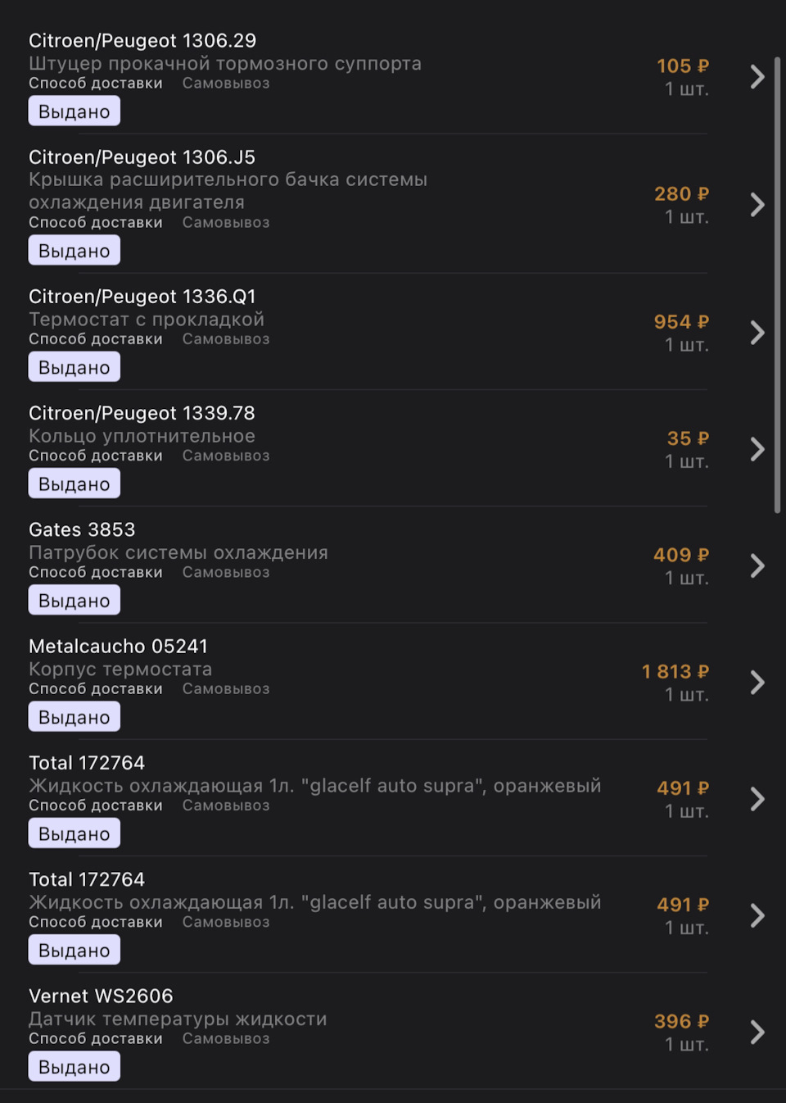Click the 954 ₽ thermostat price
786x1103 pixels.
pos(681,322)
